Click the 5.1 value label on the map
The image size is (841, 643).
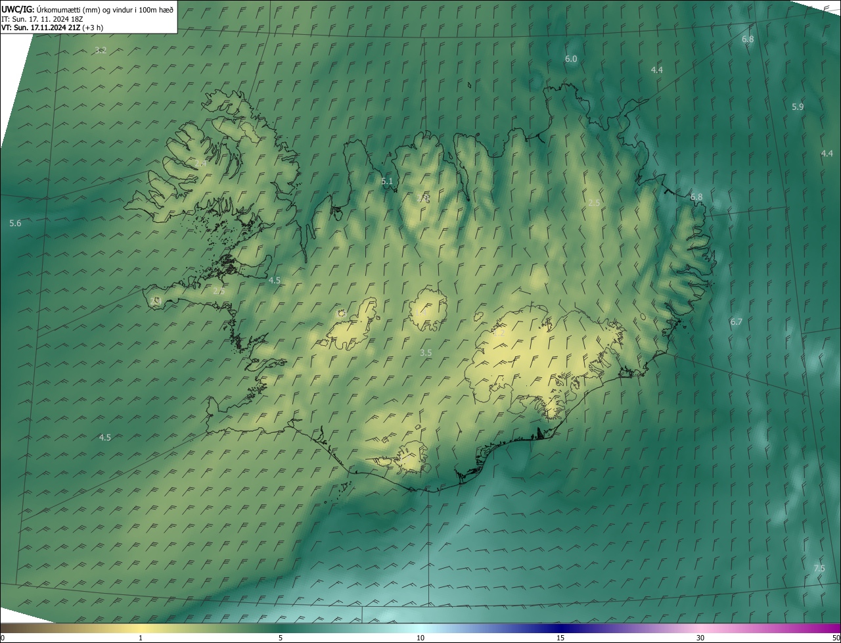(387, 181)
